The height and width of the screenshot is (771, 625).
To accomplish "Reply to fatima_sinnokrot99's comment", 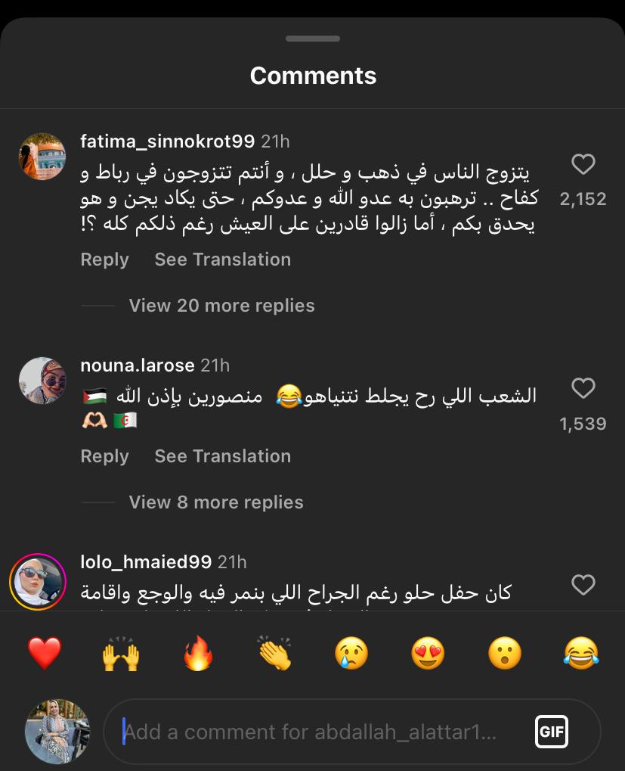I will click(x=104, y=260).
